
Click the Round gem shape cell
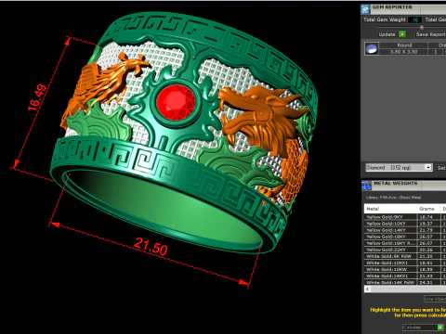pyautogui.click(x=404, y=45)
